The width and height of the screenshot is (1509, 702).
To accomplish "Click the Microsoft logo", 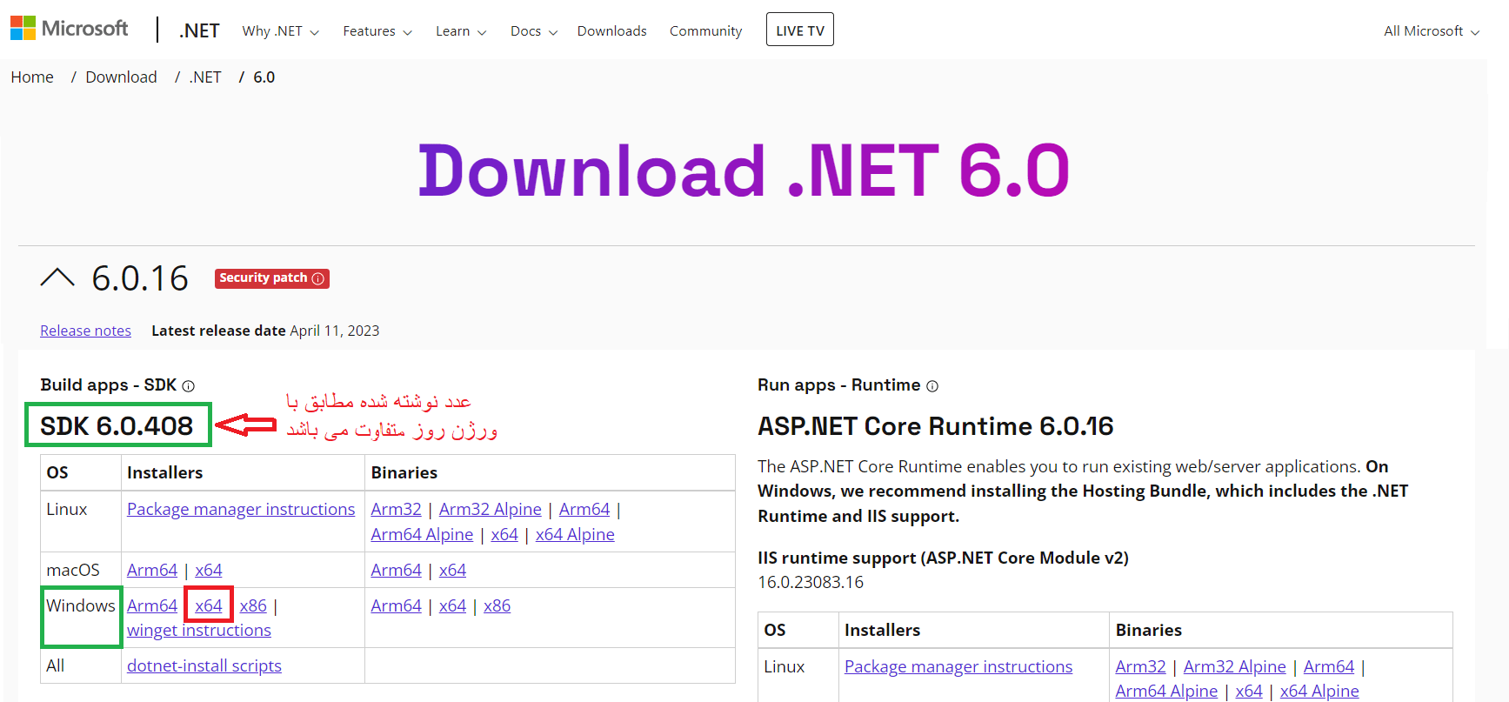I will click(69, 29).
